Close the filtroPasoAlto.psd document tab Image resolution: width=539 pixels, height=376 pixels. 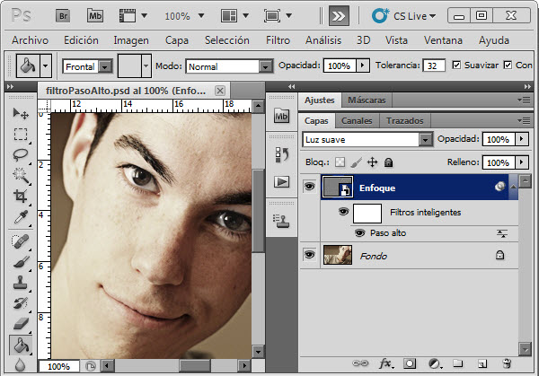pyautogui.click(x=220, y=91)
